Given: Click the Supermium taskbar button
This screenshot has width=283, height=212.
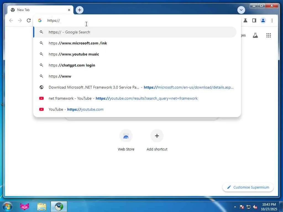Looking at the screenshot, I should (x=59, y=206).
